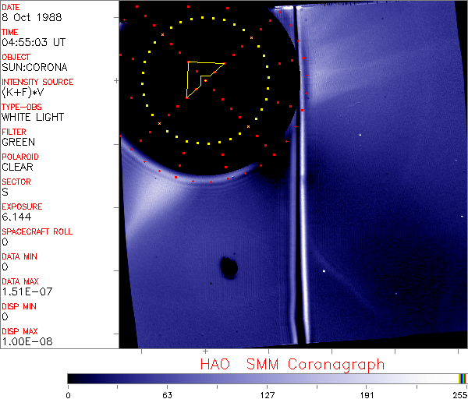
Task: Click the color bar near value 127
Action: pyautogui.click(x=267, y=379)
